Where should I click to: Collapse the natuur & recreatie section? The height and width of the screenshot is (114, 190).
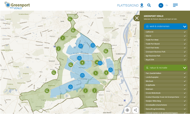point(165,68)
